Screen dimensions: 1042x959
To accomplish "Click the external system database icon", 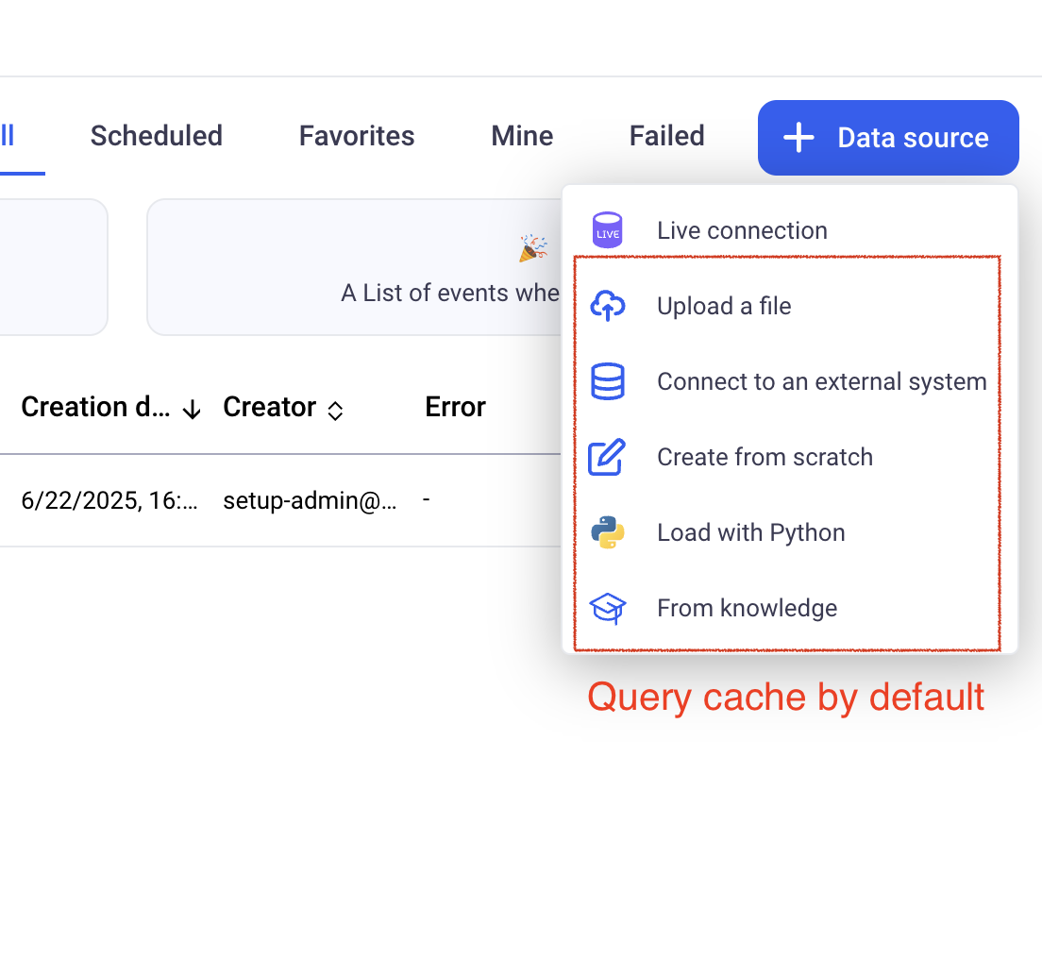I will 608,381.
